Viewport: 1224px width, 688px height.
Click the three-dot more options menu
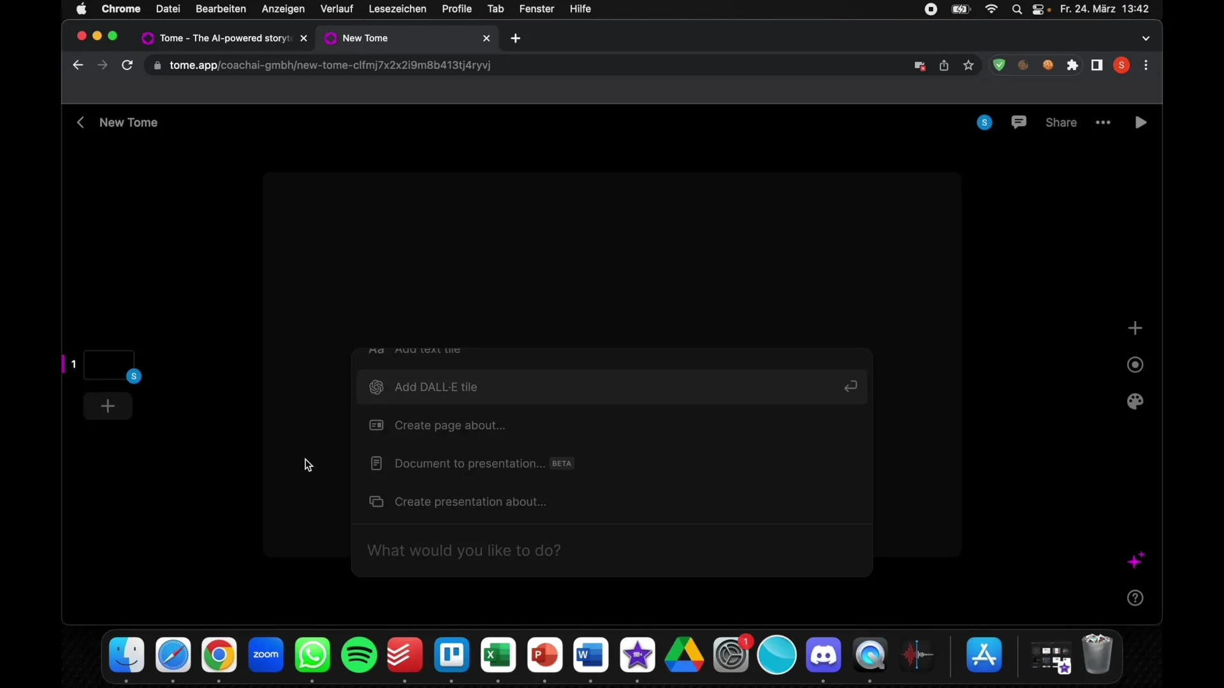pyautogui.click(x=1103, y=123)
